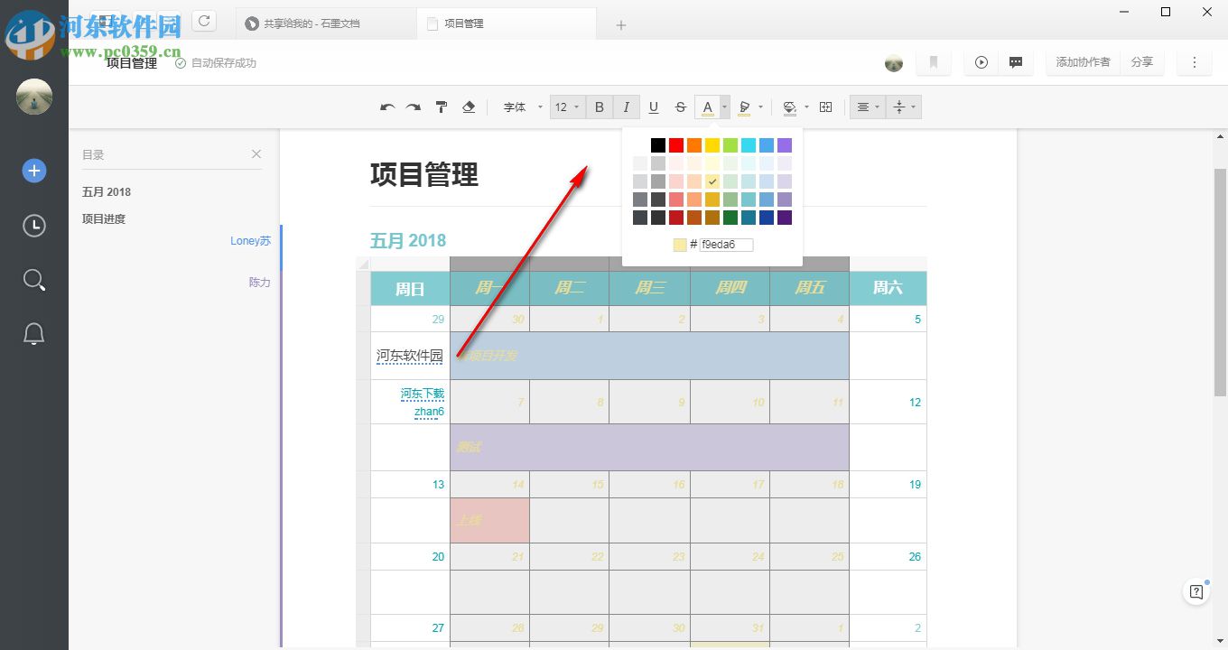The image size is (1228, 650).
Task: Open the more options menu
Action: tap(1195, 62)
